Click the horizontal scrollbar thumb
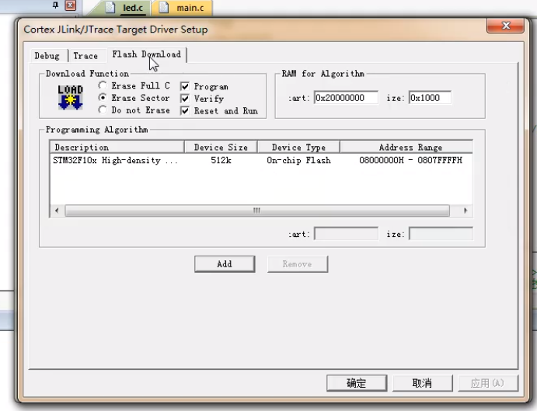Image resolution: width=537 pixels, height=411 pixels. coord(257,211)
